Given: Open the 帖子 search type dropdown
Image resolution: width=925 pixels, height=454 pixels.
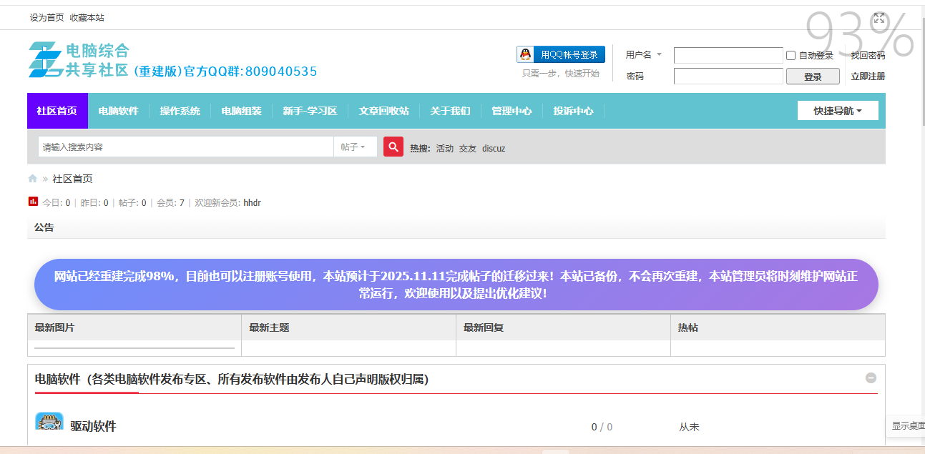Looking at the screenshot, I should point(354,147).
